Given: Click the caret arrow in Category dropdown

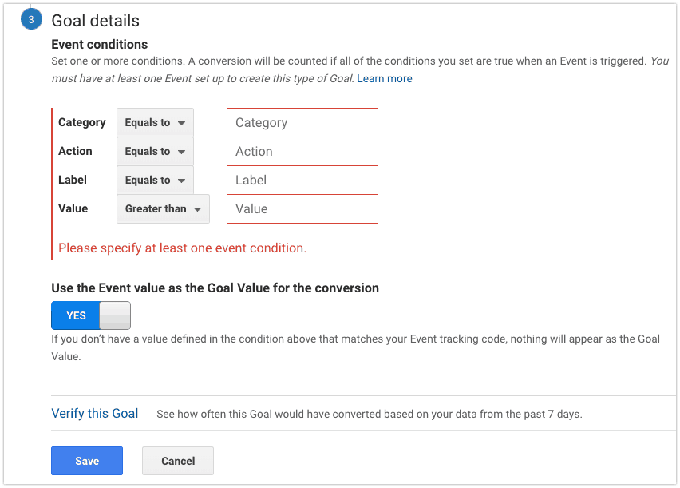Looking at the screenshot, I should 182,123.
